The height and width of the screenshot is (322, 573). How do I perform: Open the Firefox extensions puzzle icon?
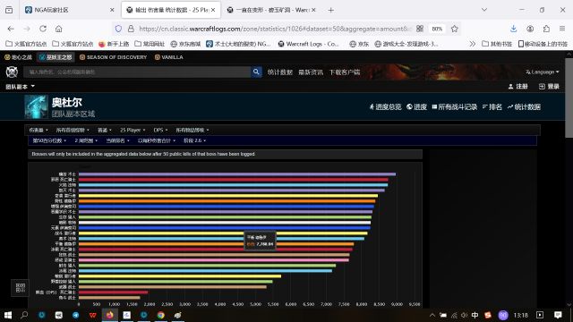click(x=546, y=29)
